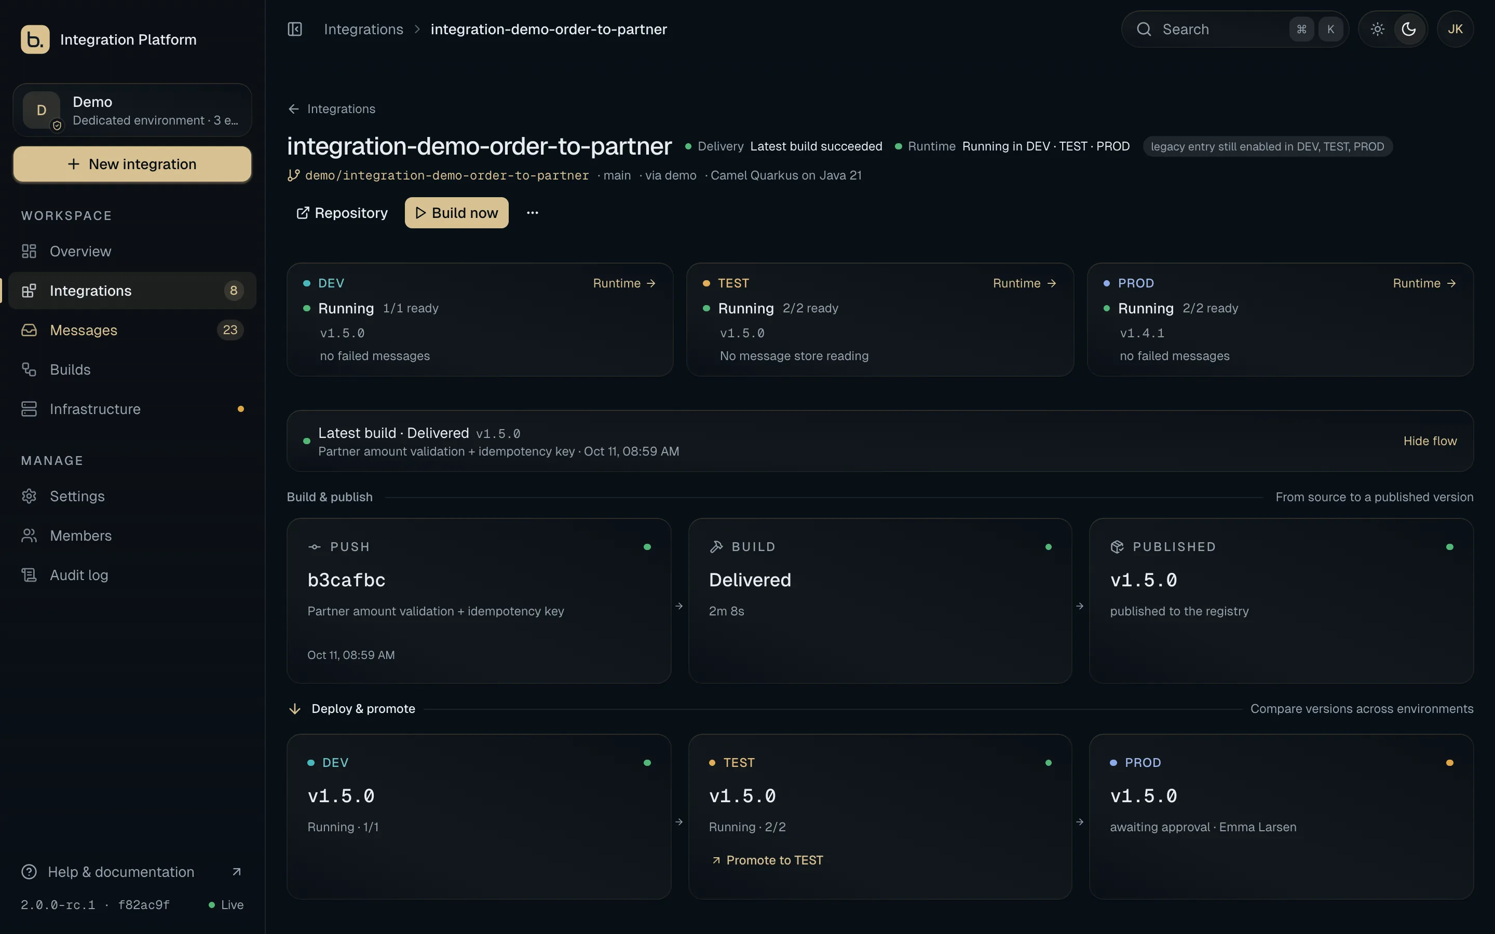The width and height of the screenshot is (1495, 934).
Task: Click the b3cafbc commit hash
Action: (x=347, y=580)
